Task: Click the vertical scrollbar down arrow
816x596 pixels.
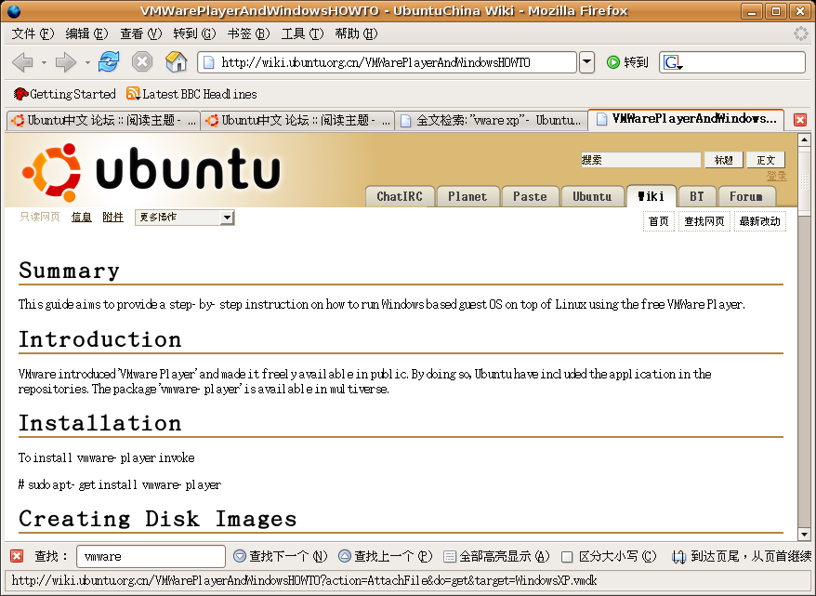Action: click(805, 535)
